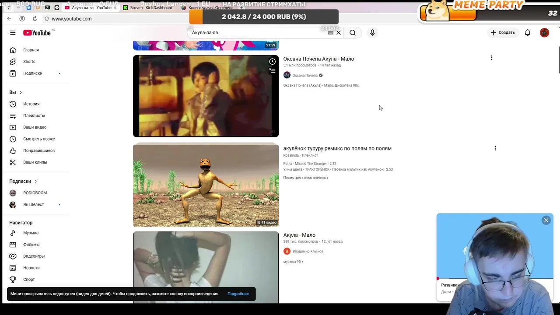Click the playlist track Учим цвета - ТРАКТОРЁНОК
The image size is (560, 315).
click(x=338, y=169)
